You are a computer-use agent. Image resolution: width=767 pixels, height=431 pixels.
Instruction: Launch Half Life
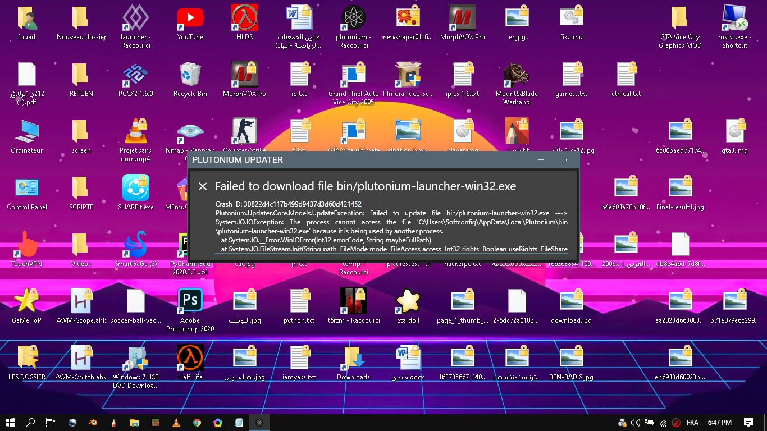(190, 363)
